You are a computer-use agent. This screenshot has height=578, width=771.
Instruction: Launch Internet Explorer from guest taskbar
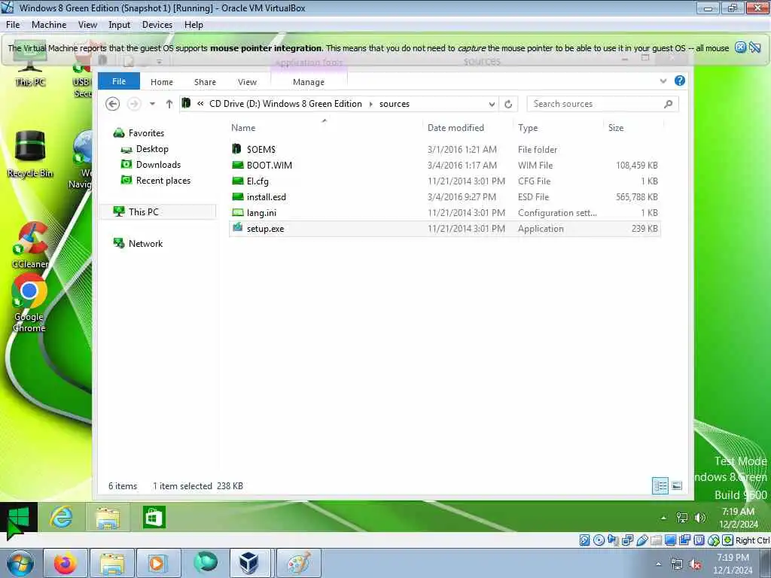point(62,518)
